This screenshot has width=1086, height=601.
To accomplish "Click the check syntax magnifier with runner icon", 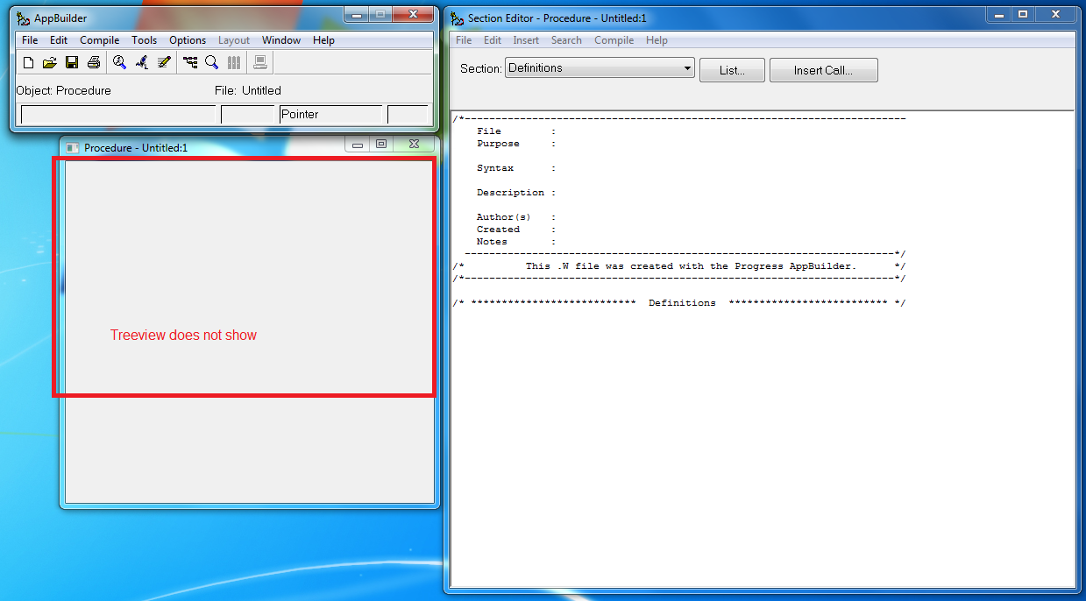I will (119, 62).
